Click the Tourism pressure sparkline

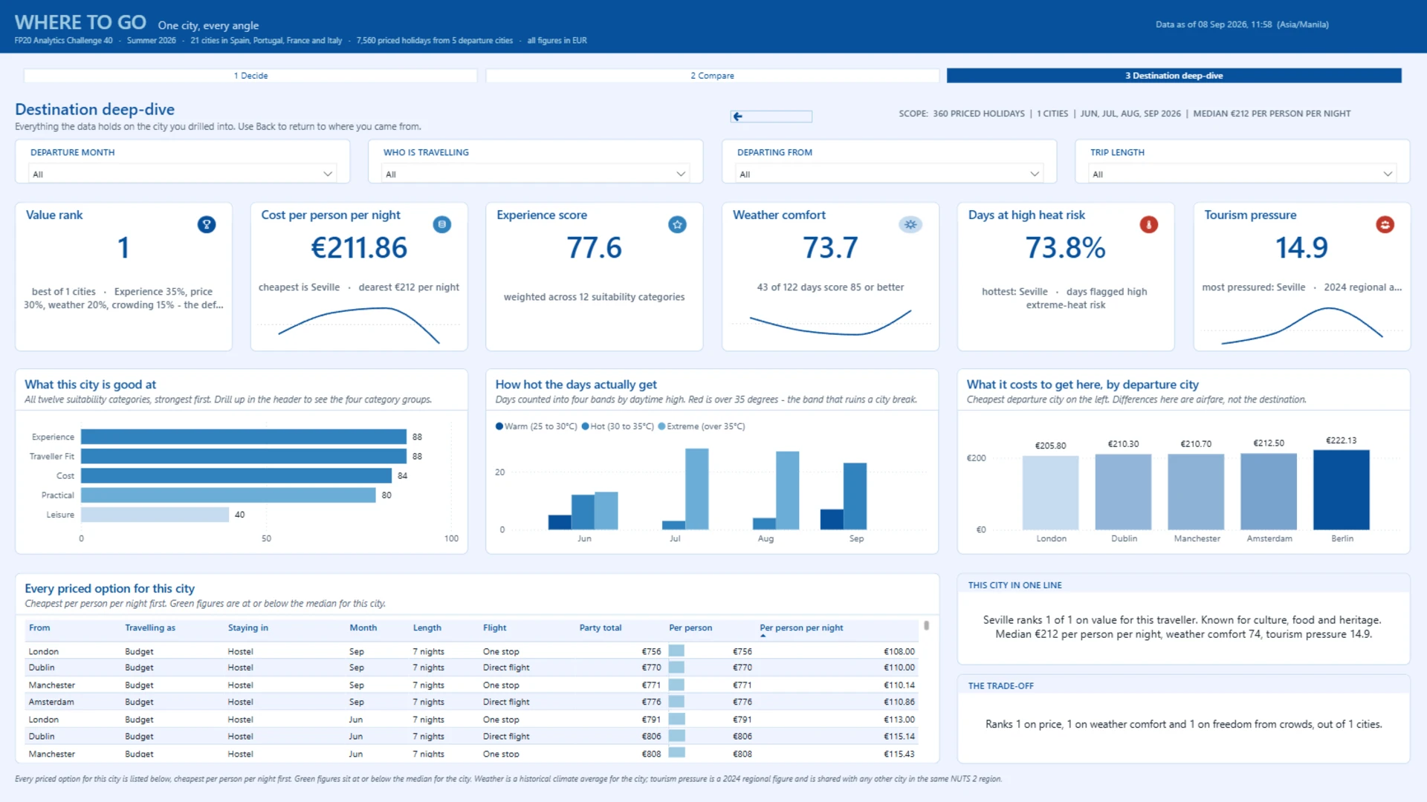[x=1301, y=326]
